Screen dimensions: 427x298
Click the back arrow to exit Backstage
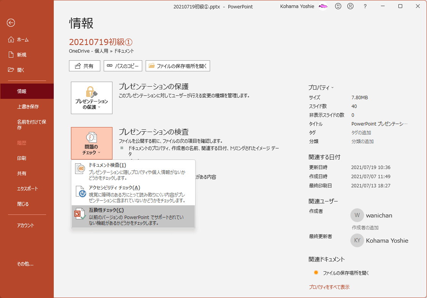(x=11, y=23)
